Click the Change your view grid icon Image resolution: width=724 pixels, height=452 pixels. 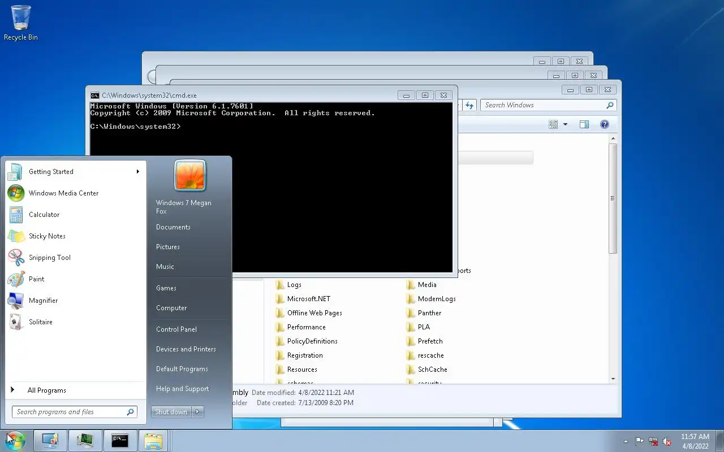click(553, 124)
